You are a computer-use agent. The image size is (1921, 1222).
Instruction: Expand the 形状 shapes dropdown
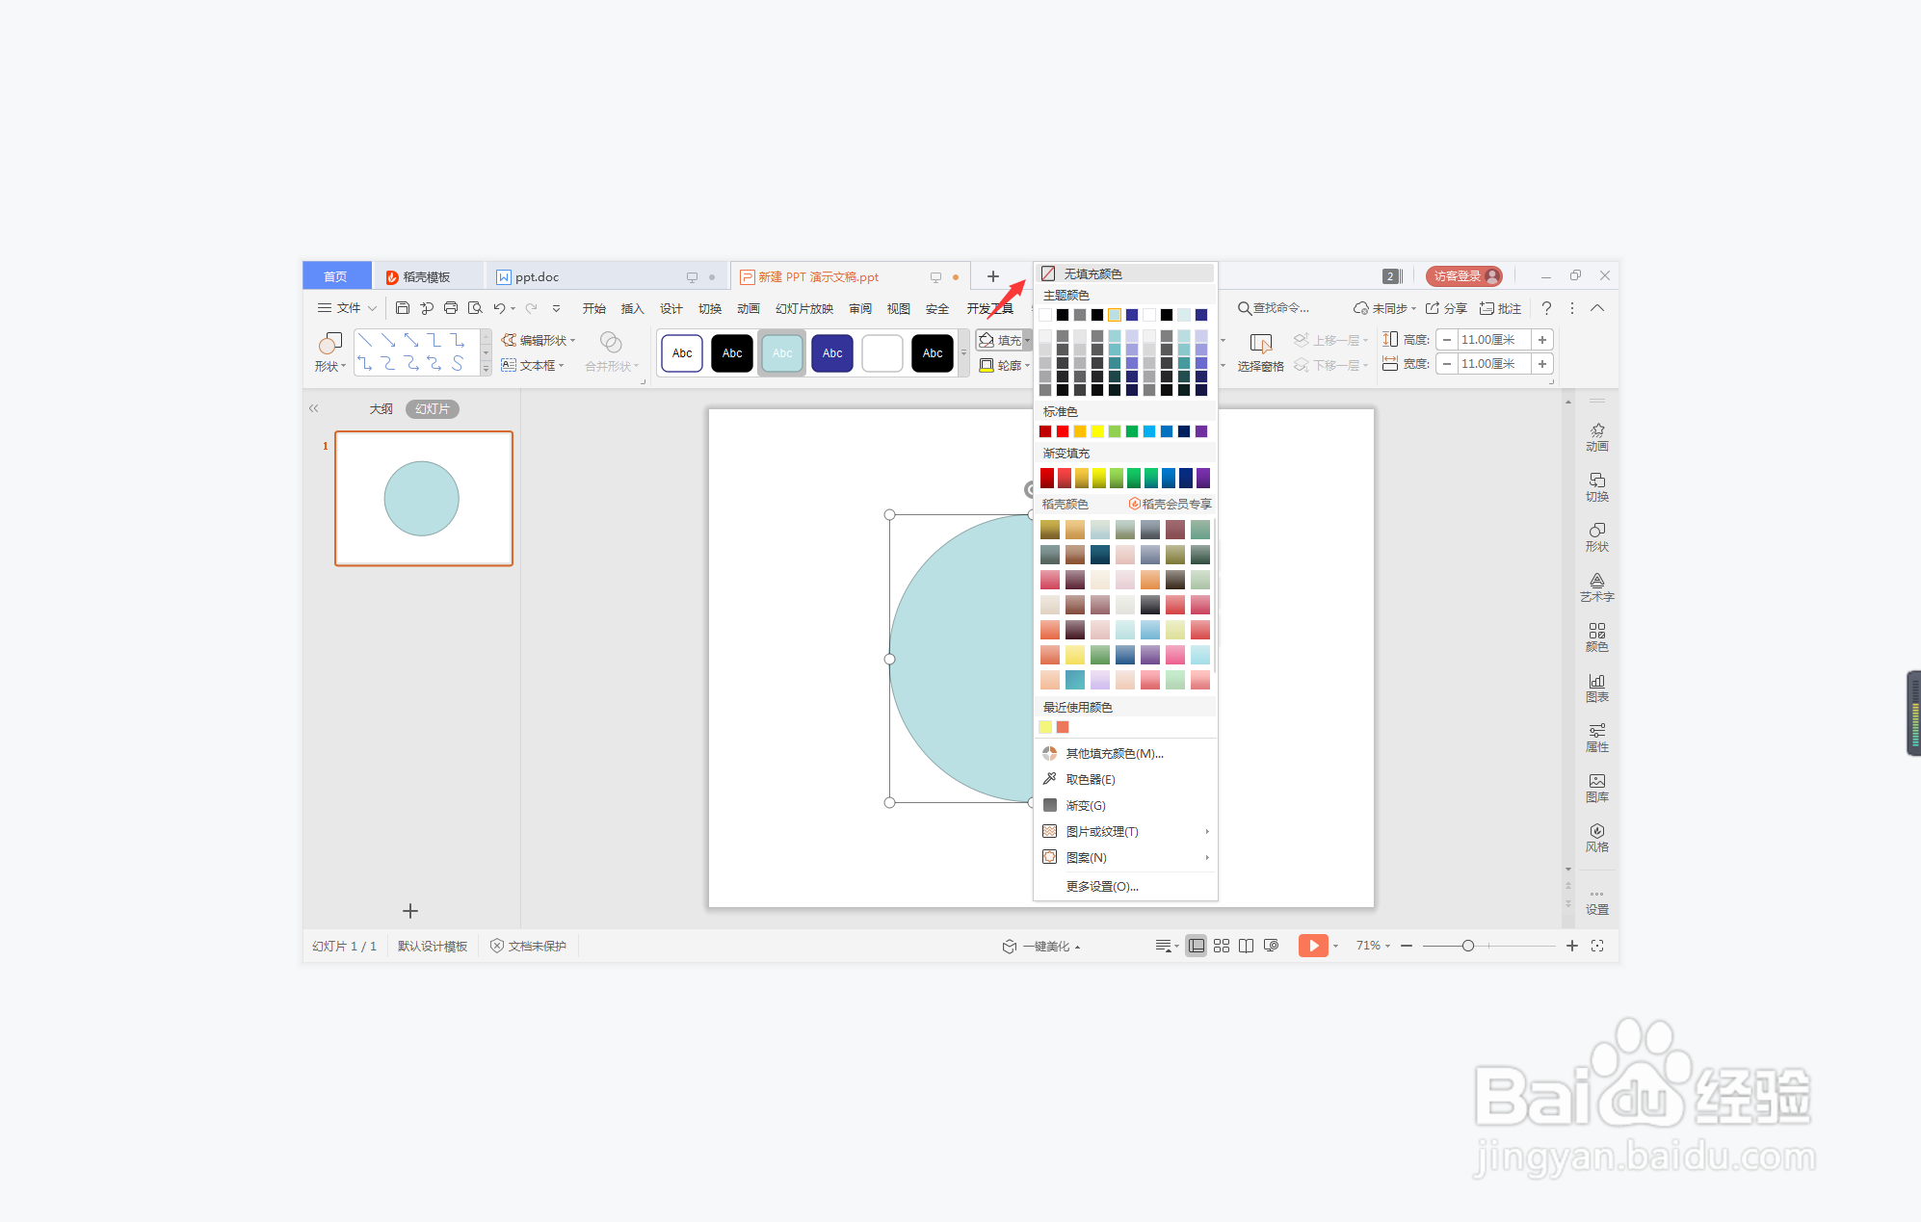[329, 366]
